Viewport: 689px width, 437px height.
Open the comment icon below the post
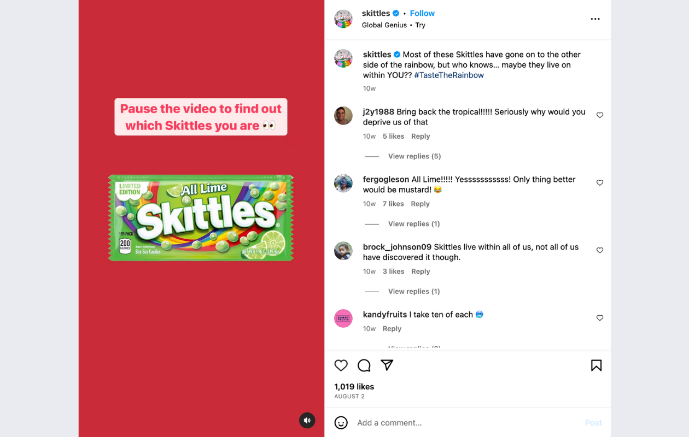tap(364, 365)
